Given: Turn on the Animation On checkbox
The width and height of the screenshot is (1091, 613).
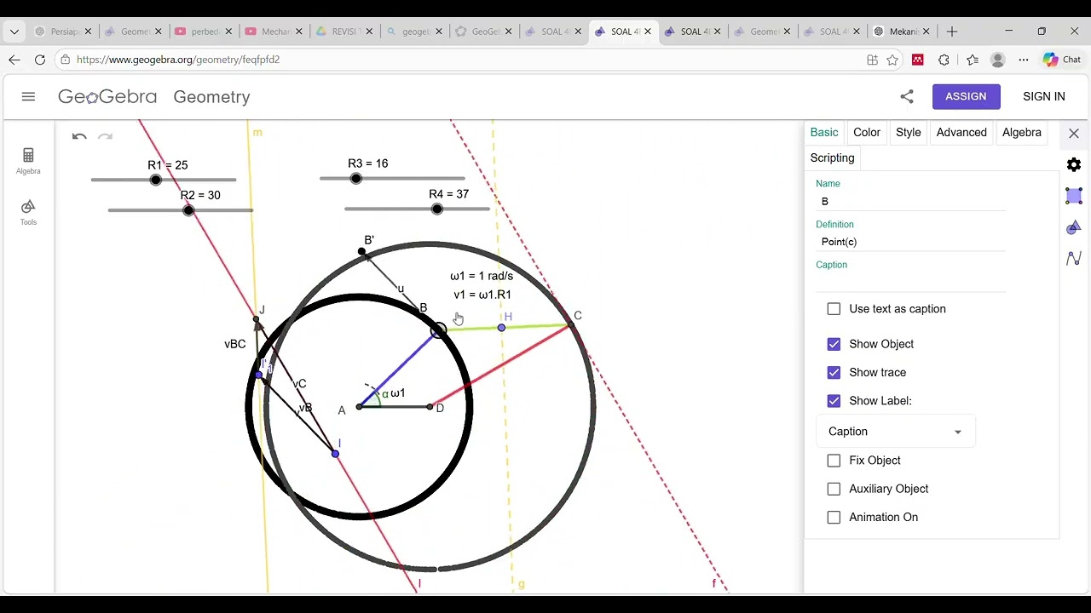Looking at the screenshot, I should (834, 518).
